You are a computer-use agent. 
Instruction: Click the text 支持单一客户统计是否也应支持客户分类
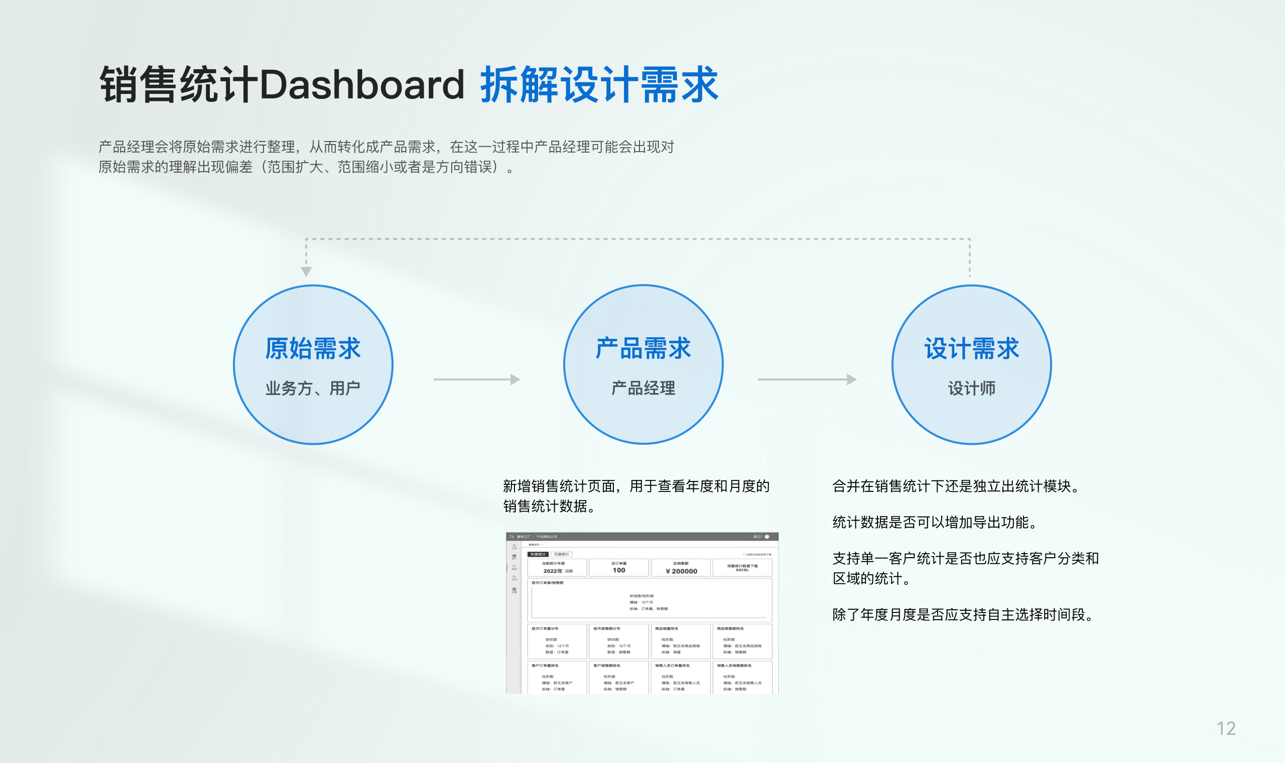point(959,558)
